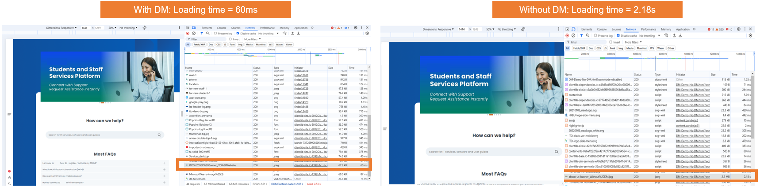This screenshot has width=760, height=187.
Task: Expand More filters in left DevTools
Action: [253, 39]
